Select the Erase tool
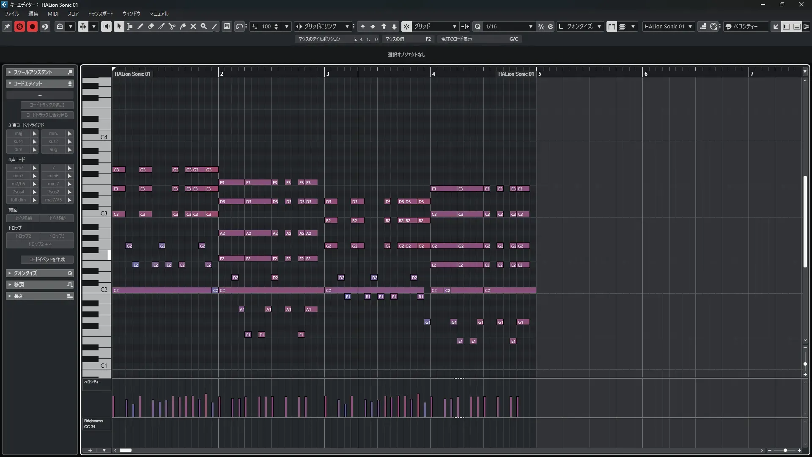This screenshot has height=457, width=812. [151, 26]
